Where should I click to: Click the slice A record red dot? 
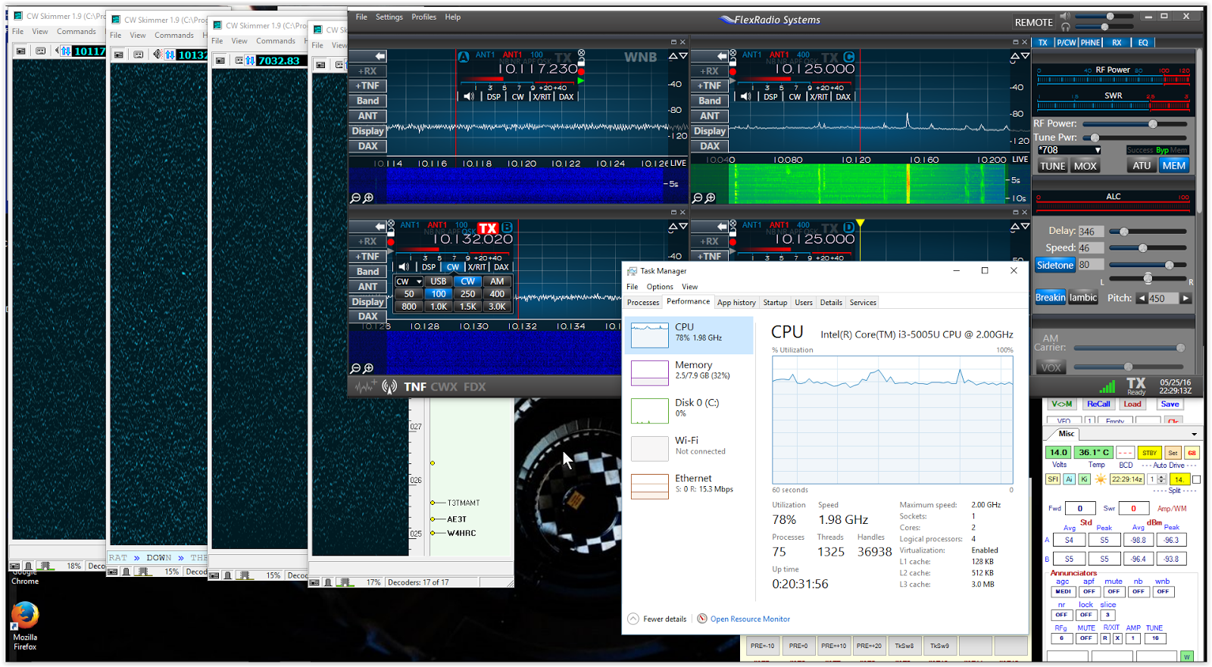(581, 71)
